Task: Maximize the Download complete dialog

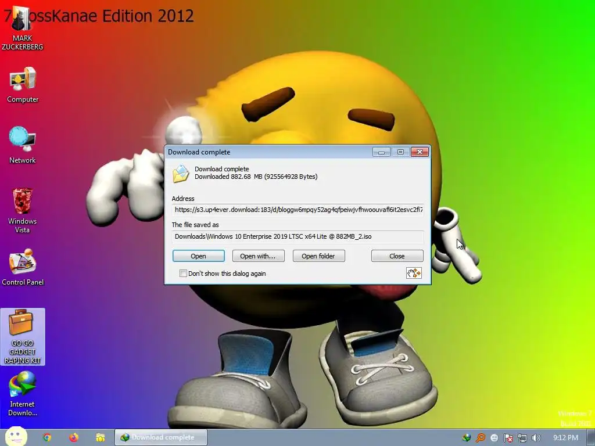Action: click(x=400, y=152)
